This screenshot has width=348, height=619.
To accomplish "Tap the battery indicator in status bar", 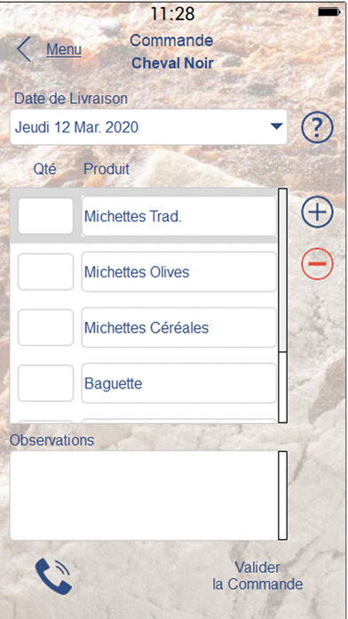I will pos(329,12).
